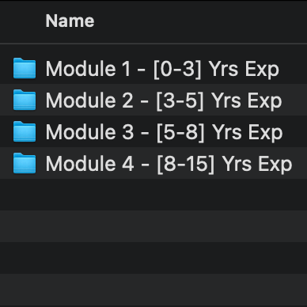This screenshot has height=307, width=307.
Task: Deselect by clicking the empty row below Module 4
Action: tap(153, 195)
